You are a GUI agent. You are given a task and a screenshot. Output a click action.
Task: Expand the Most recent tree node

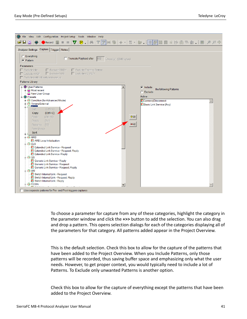pos(25,90)
